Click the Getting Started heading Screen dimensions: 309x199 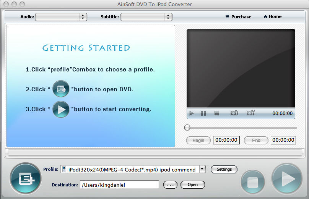[x=86, y=48]
